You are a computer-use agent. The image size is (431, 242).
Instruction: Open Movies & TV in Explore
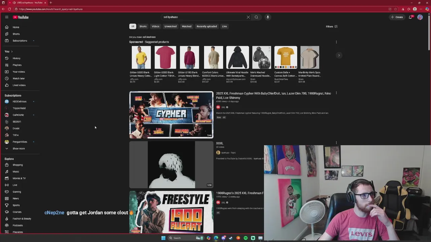[20, 178]
